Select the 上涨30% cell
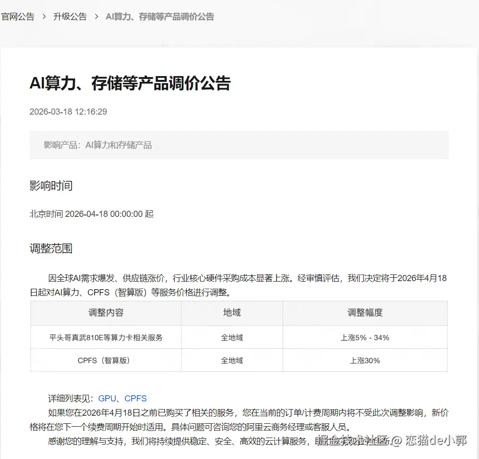 365,361
